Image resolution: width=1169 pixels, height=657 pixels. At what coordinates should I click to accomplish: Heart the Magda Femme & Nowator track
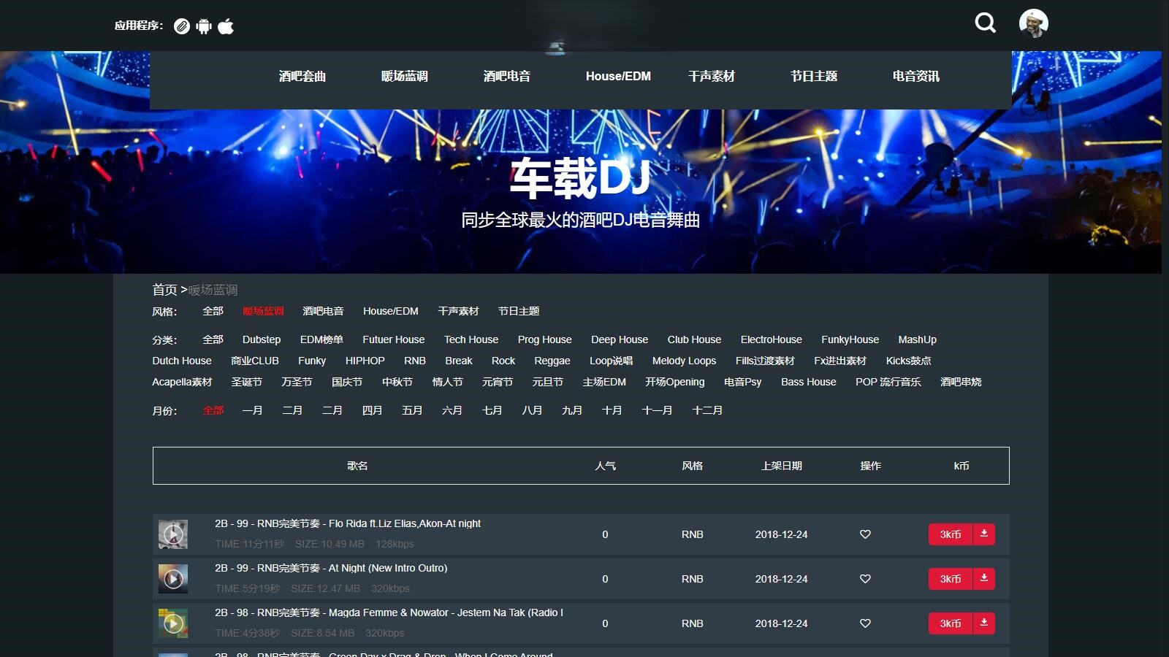click(865, 623)
